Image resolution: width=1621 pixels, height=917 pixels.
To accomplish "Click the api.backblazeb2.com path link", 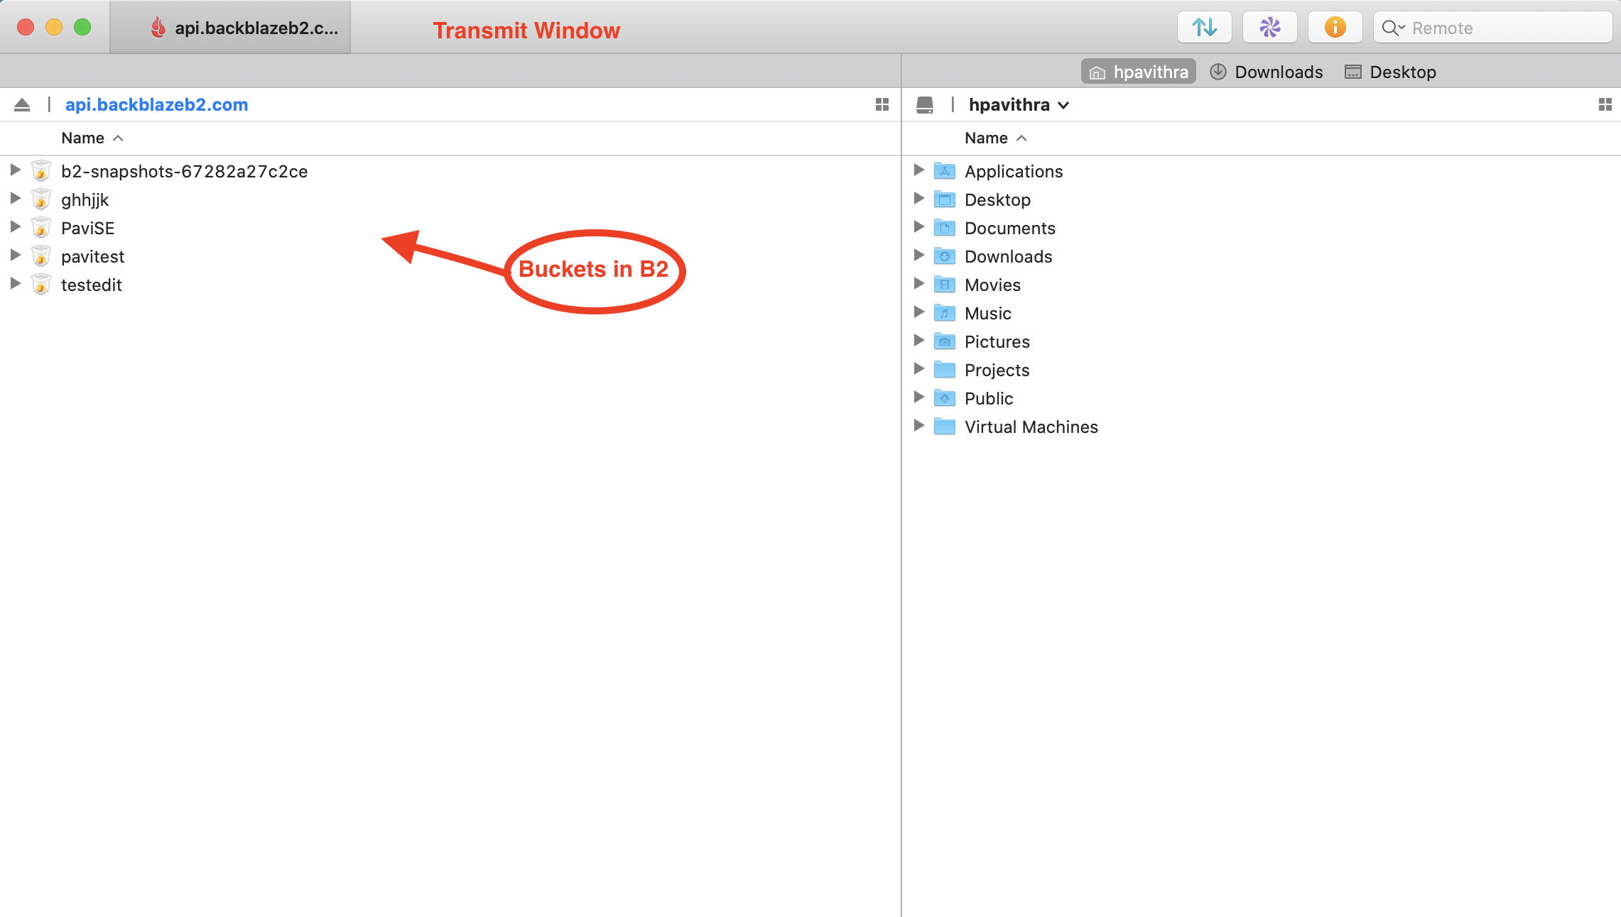I will 156,105.
